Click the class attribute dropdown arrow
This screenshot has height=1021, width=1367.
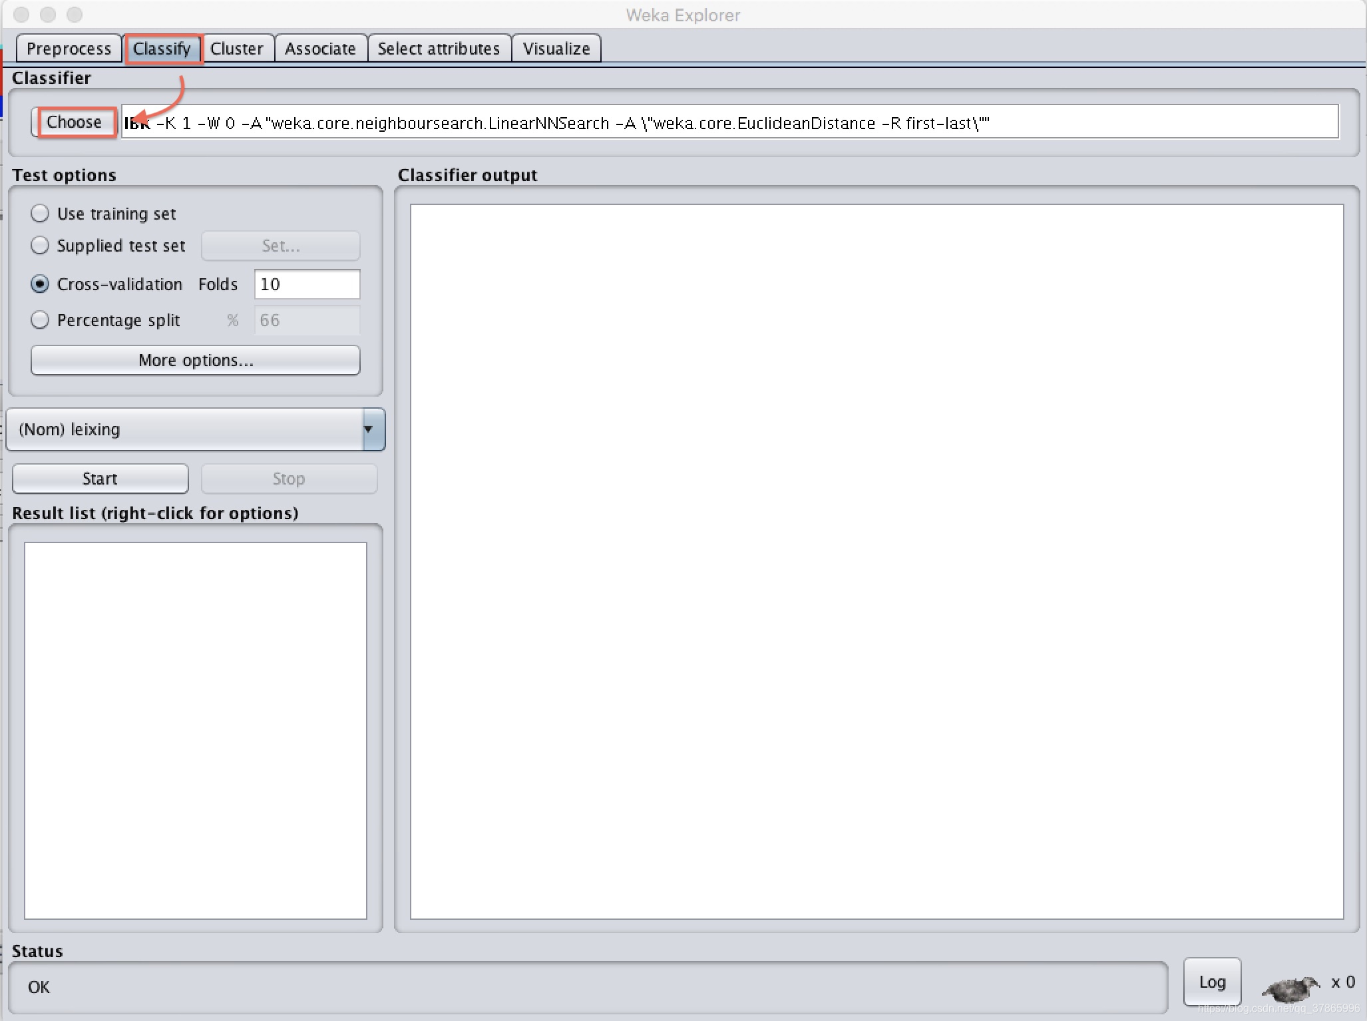coord(369,429)
